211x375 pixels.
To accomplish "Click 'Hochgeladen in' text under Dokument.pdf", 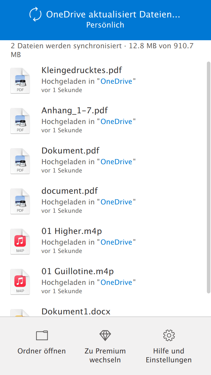I will click(68, 162).
